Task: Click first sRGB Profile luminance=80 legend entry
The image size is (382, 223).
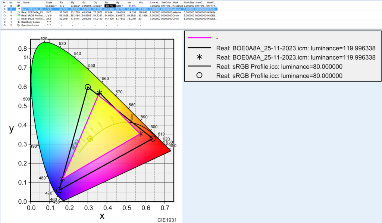Action: [x=279, y=66]
